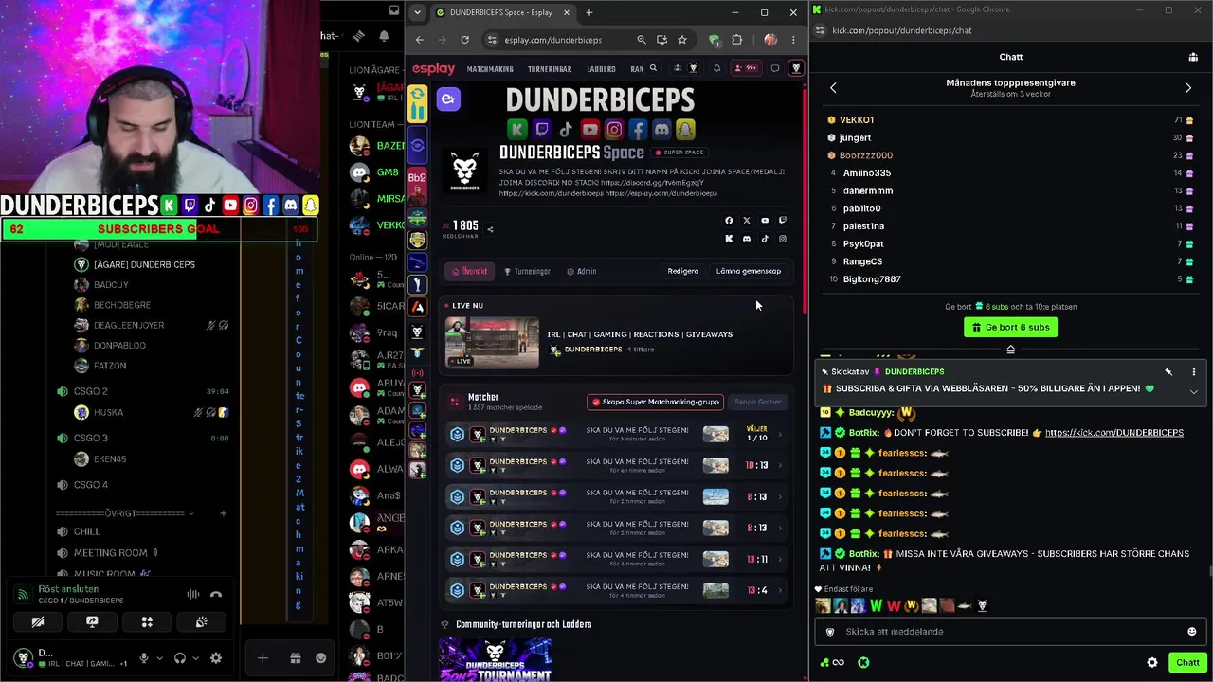The width and height of the screenshot is (1213, 682).
Task: Open Discord soundboard icon
Action: (201, 622)
